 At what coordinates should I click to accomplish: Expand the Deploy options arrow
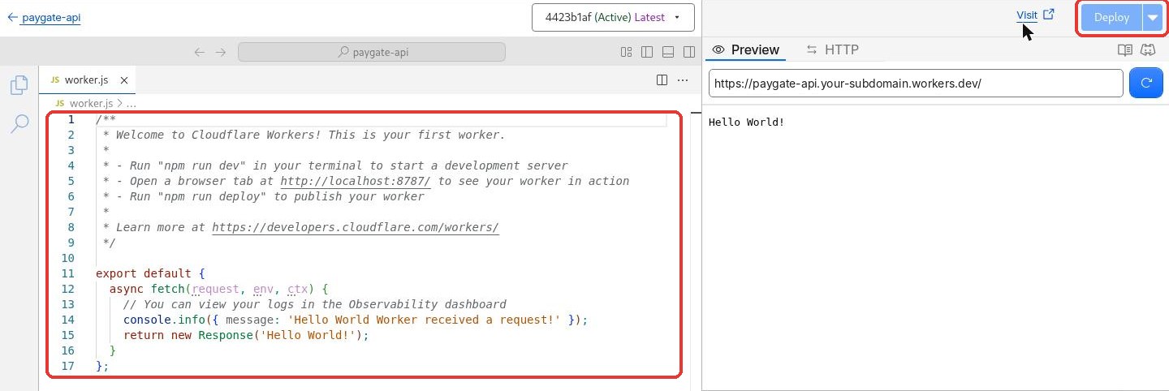1152,17
